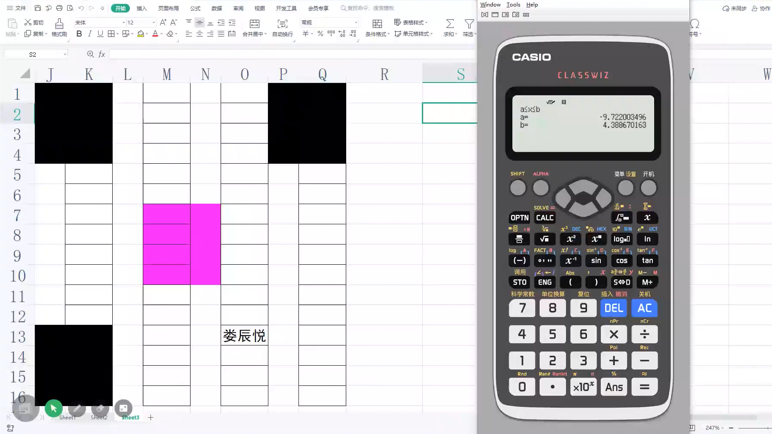Click the calculator sin key
Image resolution: width=772 pixels, height=434 pixels.
(x=596, y=260)
